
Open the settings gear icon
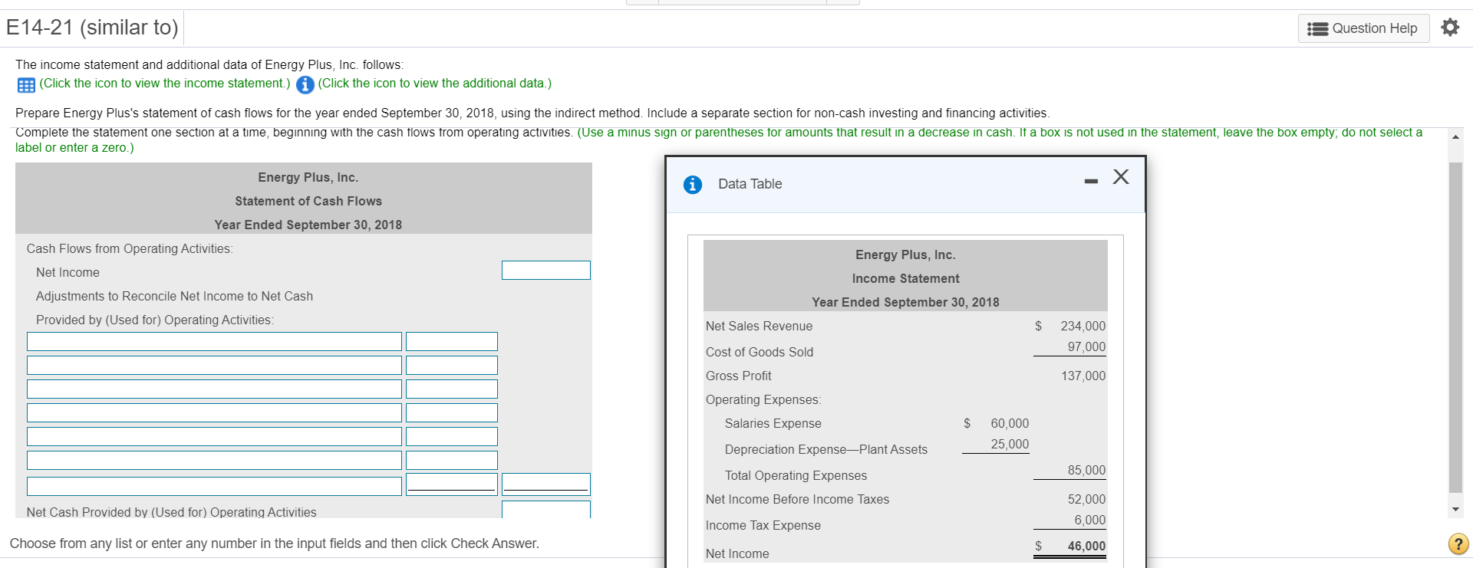click(x=1449, y=28)
